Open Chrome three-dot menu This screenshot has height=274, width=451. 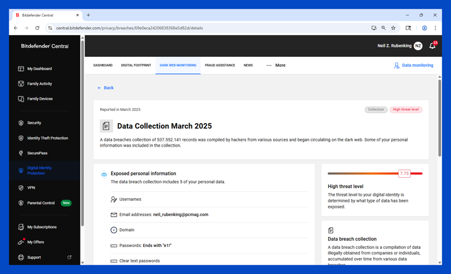tap(435, 28)
